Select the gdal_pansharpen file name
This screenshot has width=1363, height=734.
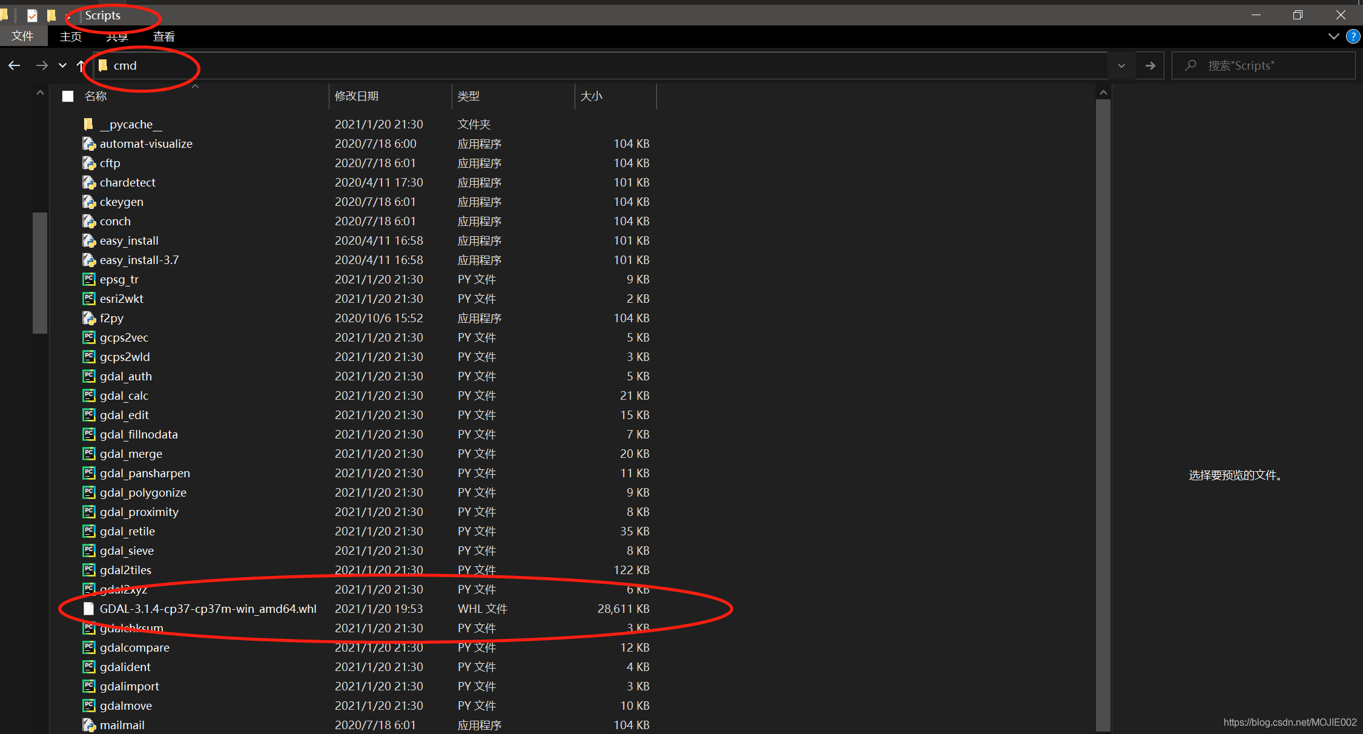click(145, 473)
